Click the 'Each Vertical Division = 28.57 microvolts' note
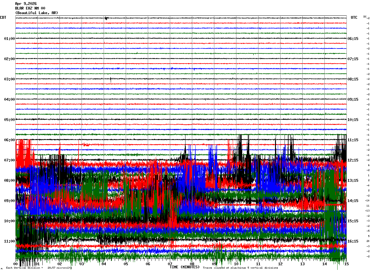Viewport: 371px width, 272px height. (39, 268)
